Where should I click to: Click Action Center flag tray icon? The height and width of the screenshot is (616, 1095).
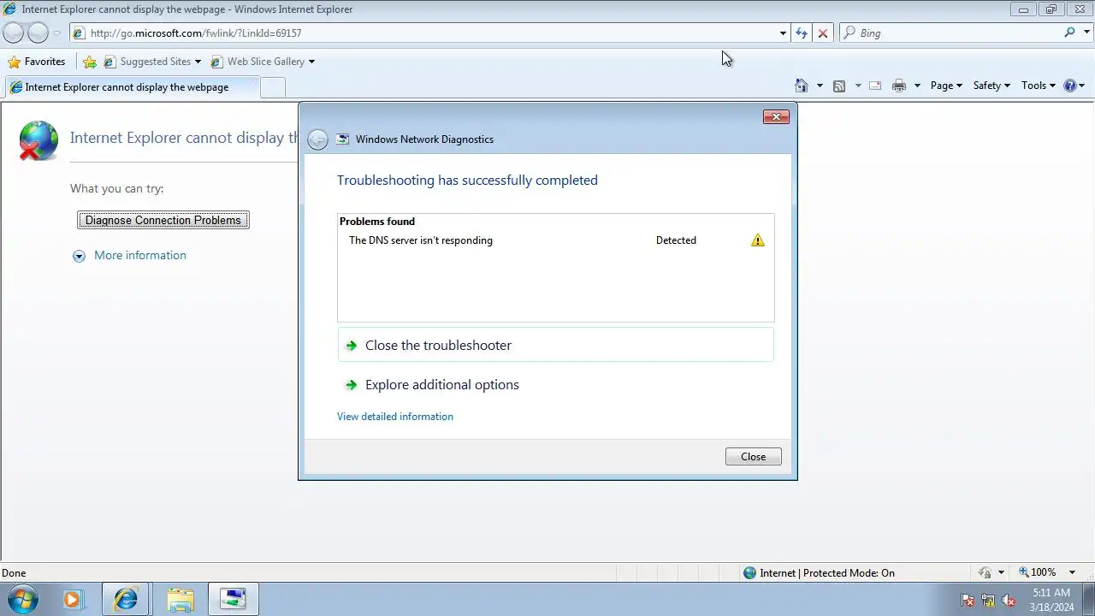(968, 601)
